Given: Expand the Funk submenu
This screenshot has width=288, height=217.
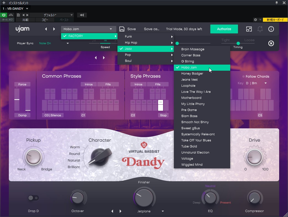Looking at the screenshot, I should click(146, 36).
